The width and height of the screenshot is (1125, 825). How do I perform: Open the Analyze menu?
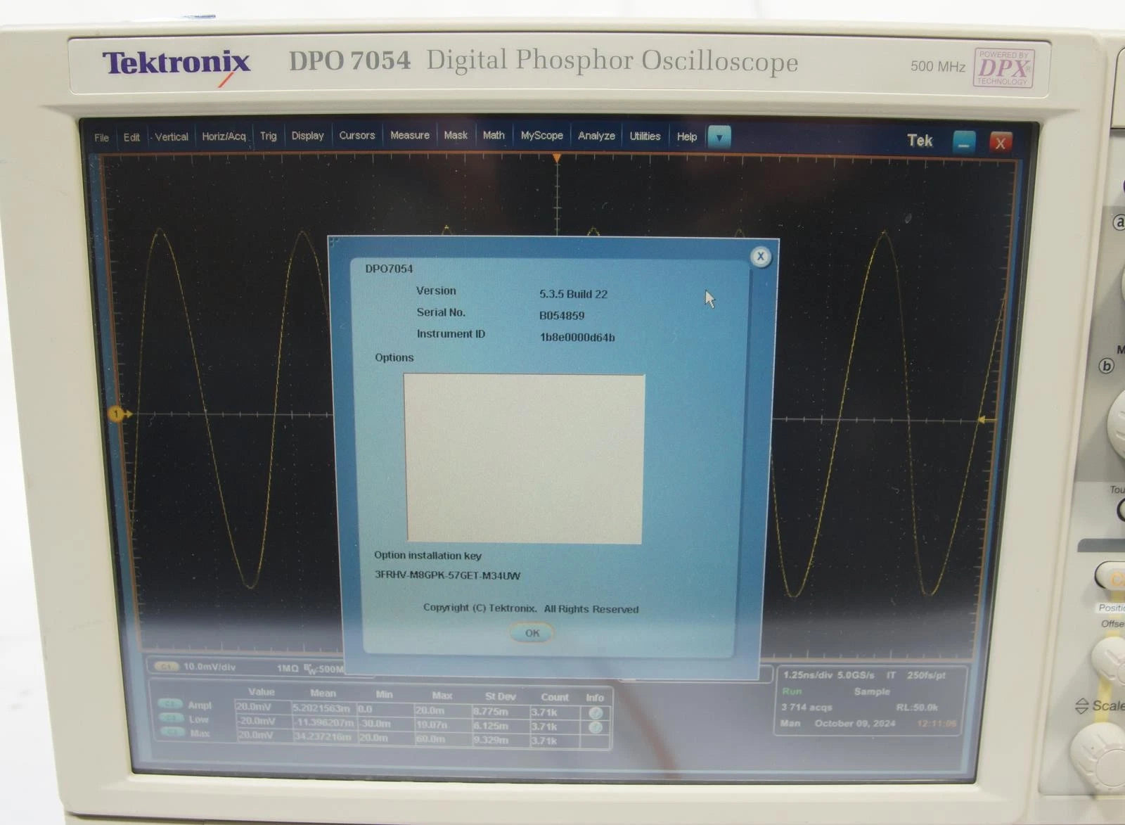click(x=596, y=136)
